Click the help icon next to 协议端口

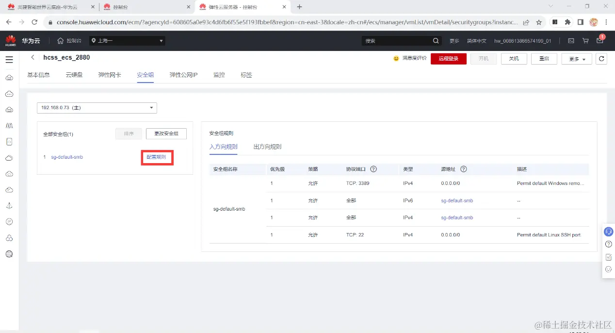tap(373, 169)
